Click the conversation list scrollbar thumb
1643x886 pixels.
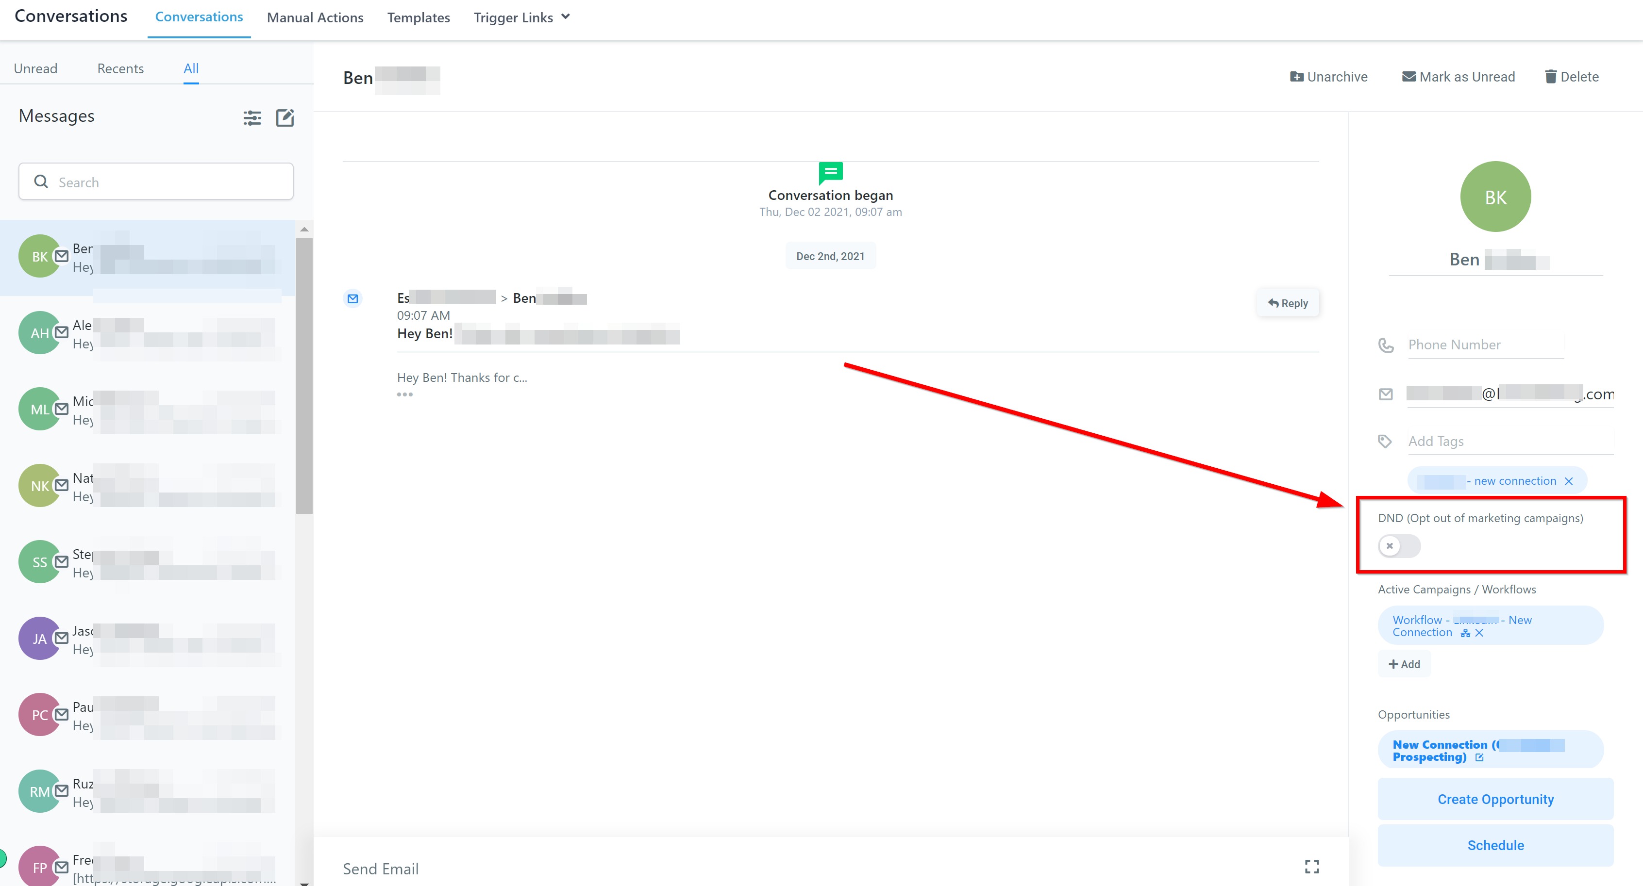point(304,376)
